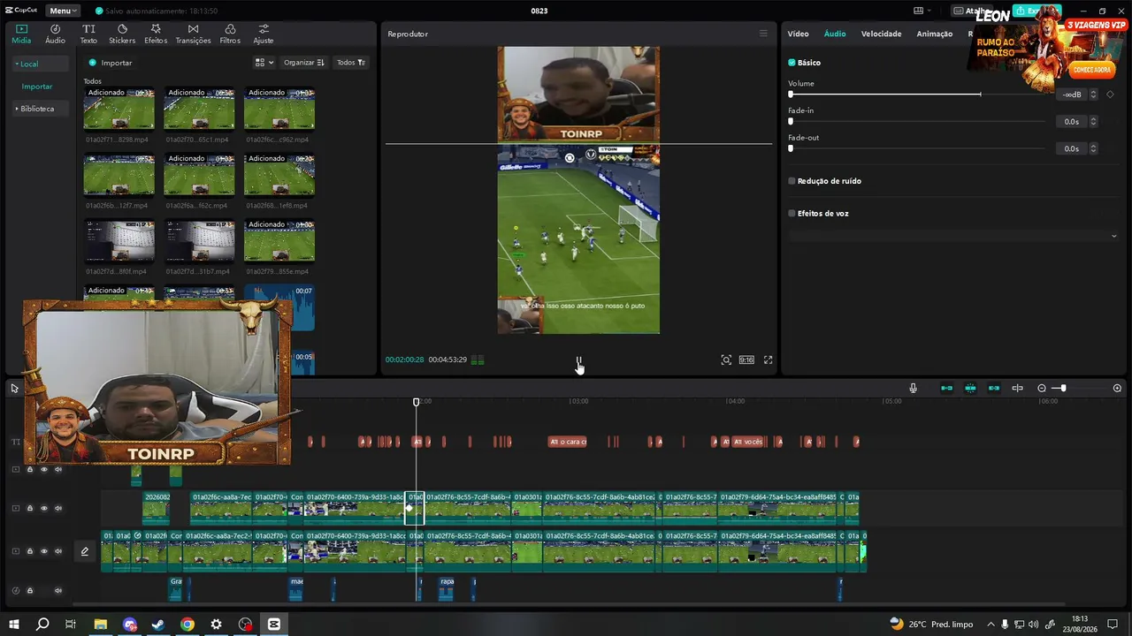Open Windows Start menu
Image resolution: width=1132 pixels, height=636 pixels.
(14, 624)
